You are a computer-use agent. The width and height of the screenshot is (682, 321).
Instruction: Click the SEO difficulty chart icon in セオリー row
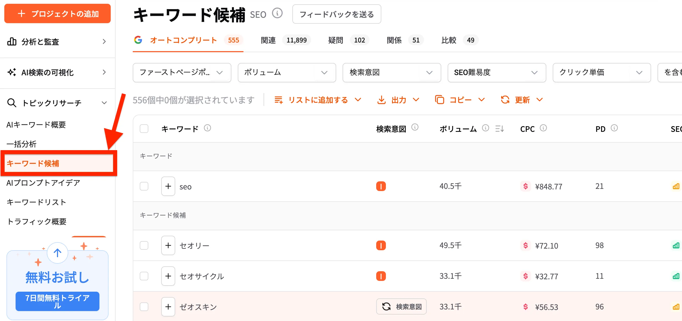click(x=676, y=245)
